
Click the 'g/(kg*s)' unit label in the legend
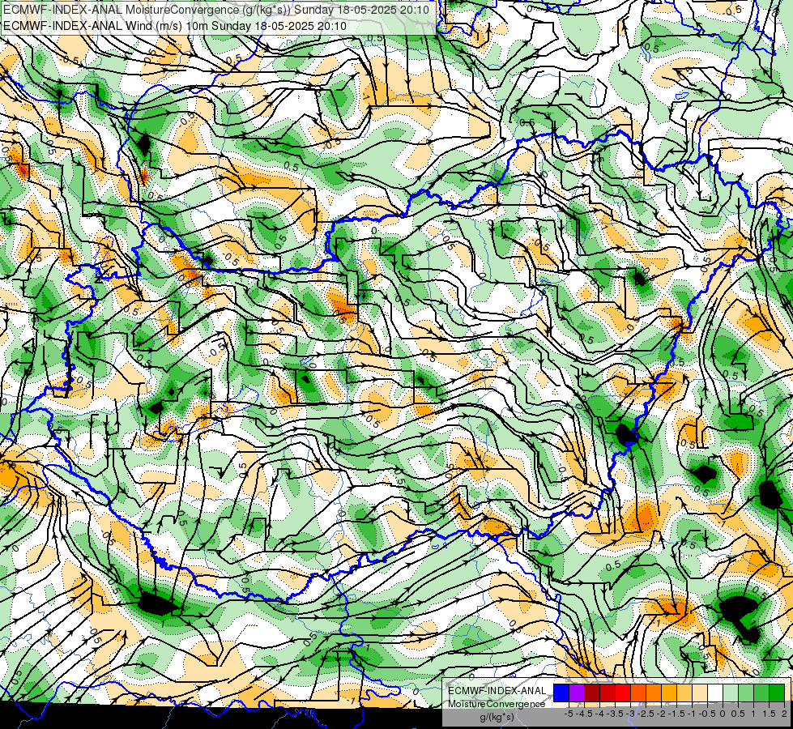tap(497, 718)
